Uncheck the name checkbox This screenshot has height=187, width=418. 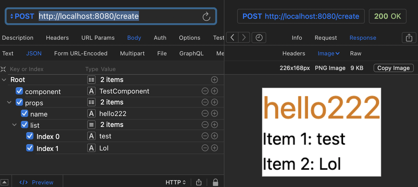point(25,113)
